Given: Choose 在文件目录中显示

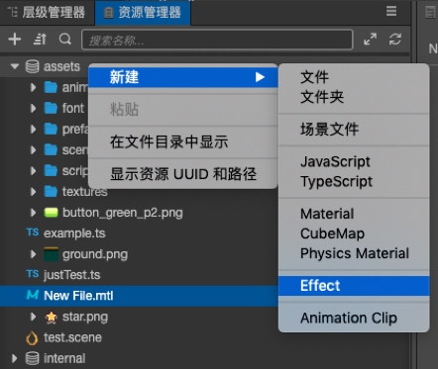Looking at the screenshot, I should tap(183, 141).
